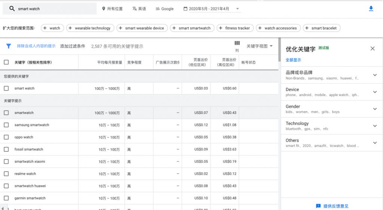Click the blue filter funnel icon

(9, 46)
